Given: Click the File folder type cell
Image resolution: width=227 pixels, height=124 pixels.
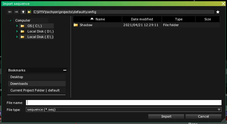Looking at the screenshot, I should pyautogui.click(x=171, y=25).
